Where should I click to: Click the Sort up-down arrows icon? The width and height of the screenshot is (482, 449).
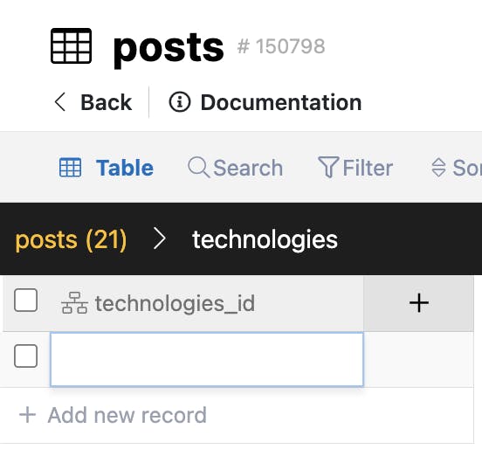click(438, 168)
